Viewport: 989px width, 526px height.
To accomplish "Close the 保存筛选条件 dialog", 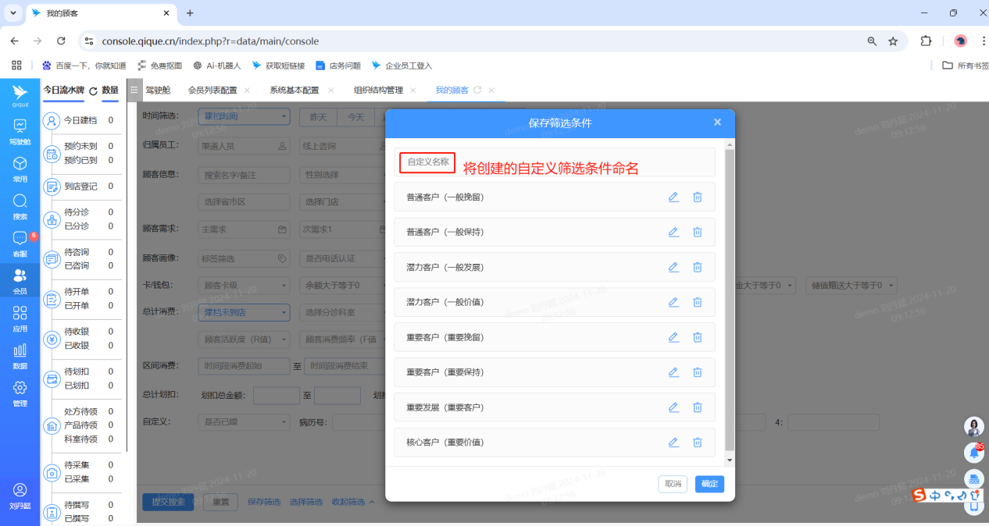I will coord(717,123).
